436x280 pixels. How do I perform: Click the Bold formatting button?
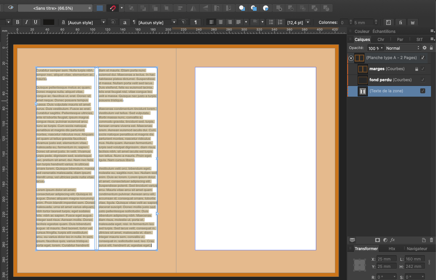[x=18, y=22]
